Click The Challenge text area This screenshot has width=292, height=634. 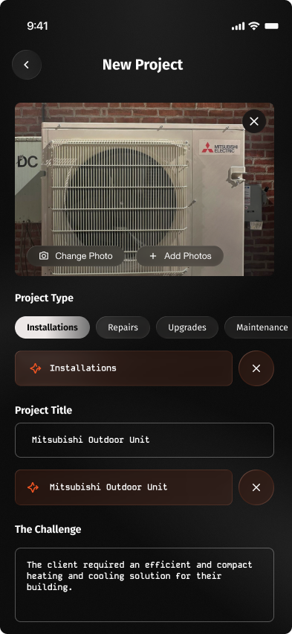point(144,585)
